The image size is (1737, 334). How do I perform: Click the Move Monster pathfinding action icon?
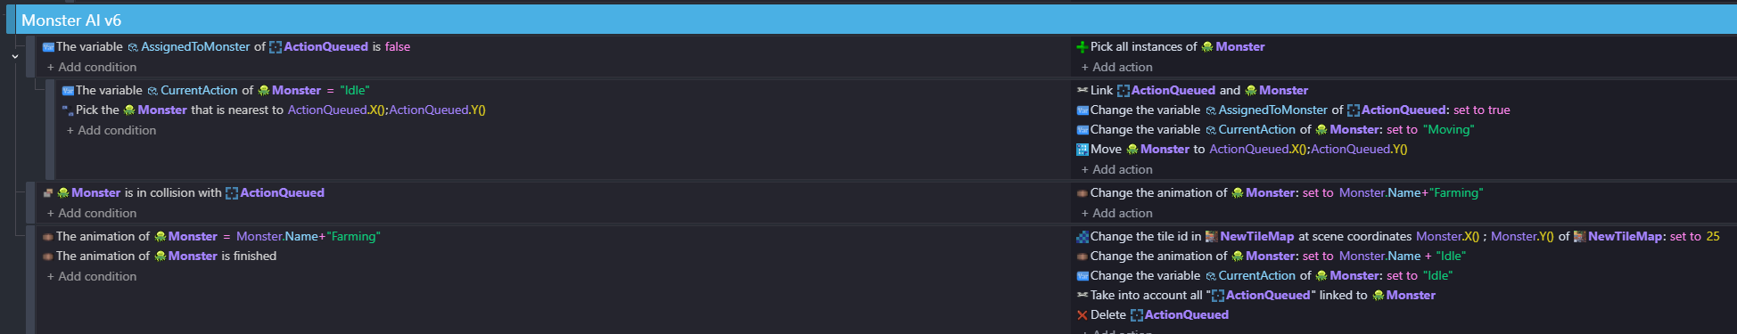(x=1082, y=150)
